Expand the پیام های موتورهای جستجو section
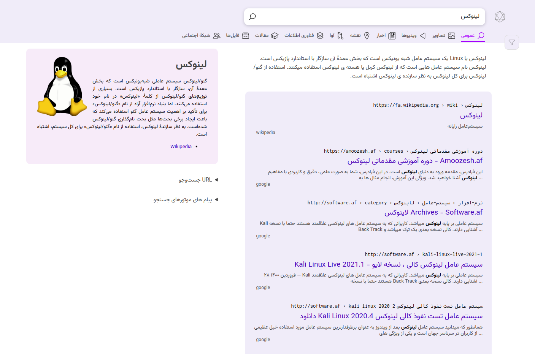 186,199
